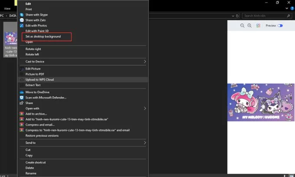
Task: Click the Skype icon beside Share with Skype
Action: (x=22, y=15)
